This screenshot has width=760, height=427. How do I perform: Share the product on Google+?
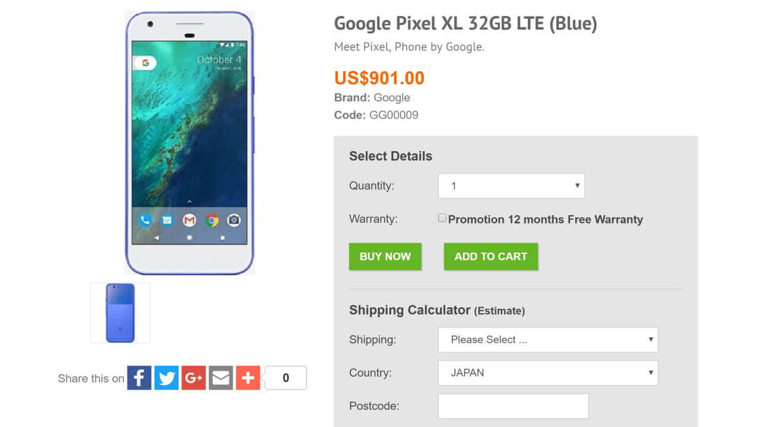coord(193,377)
